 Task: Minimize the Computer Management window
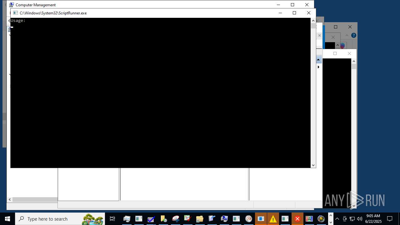pyautogui.click(x=278, y=5)
